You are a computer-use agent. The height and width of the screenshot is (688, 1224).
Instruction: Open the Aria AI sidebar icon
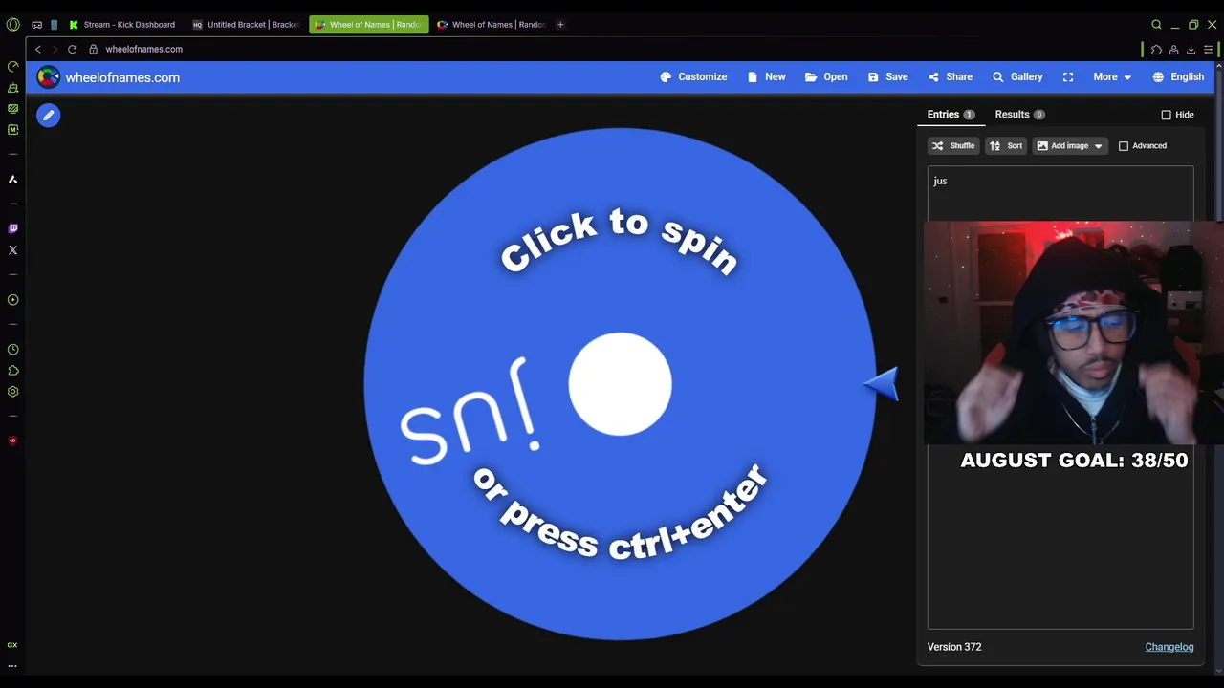tap(12, 180)
